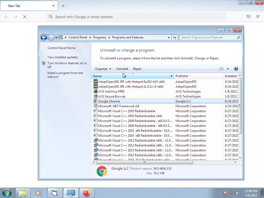
Task: Open Windows Explorer from taskbar
Action: (23, 193)
